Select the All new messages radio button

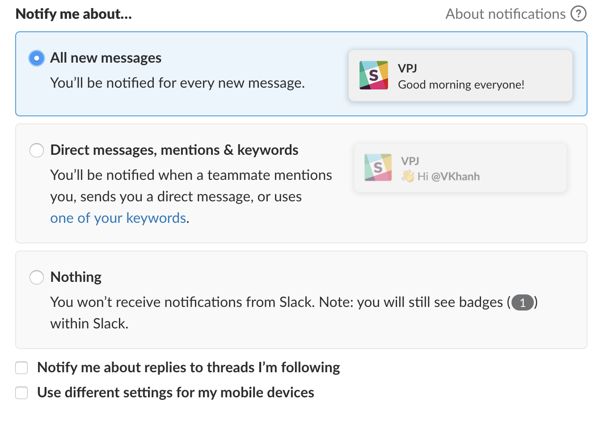point(37,58)
